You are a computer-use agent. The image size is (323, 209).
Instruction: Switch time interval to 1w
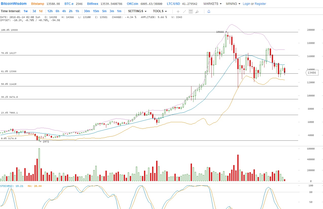coord(26,11)
